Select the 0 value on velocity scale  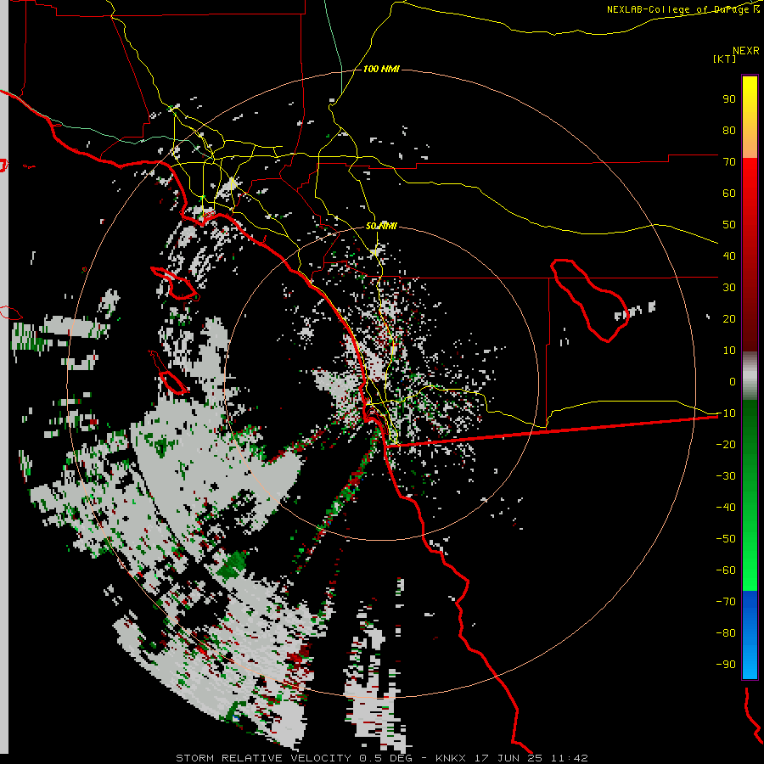[x=733, y=382]
